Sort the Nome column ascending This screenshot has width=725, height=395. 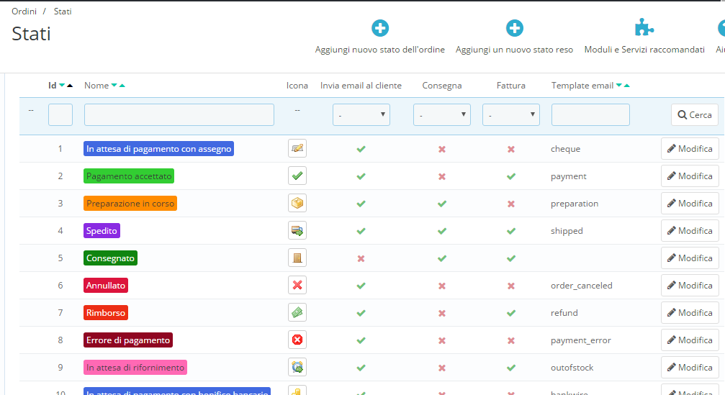coord(122,86)
